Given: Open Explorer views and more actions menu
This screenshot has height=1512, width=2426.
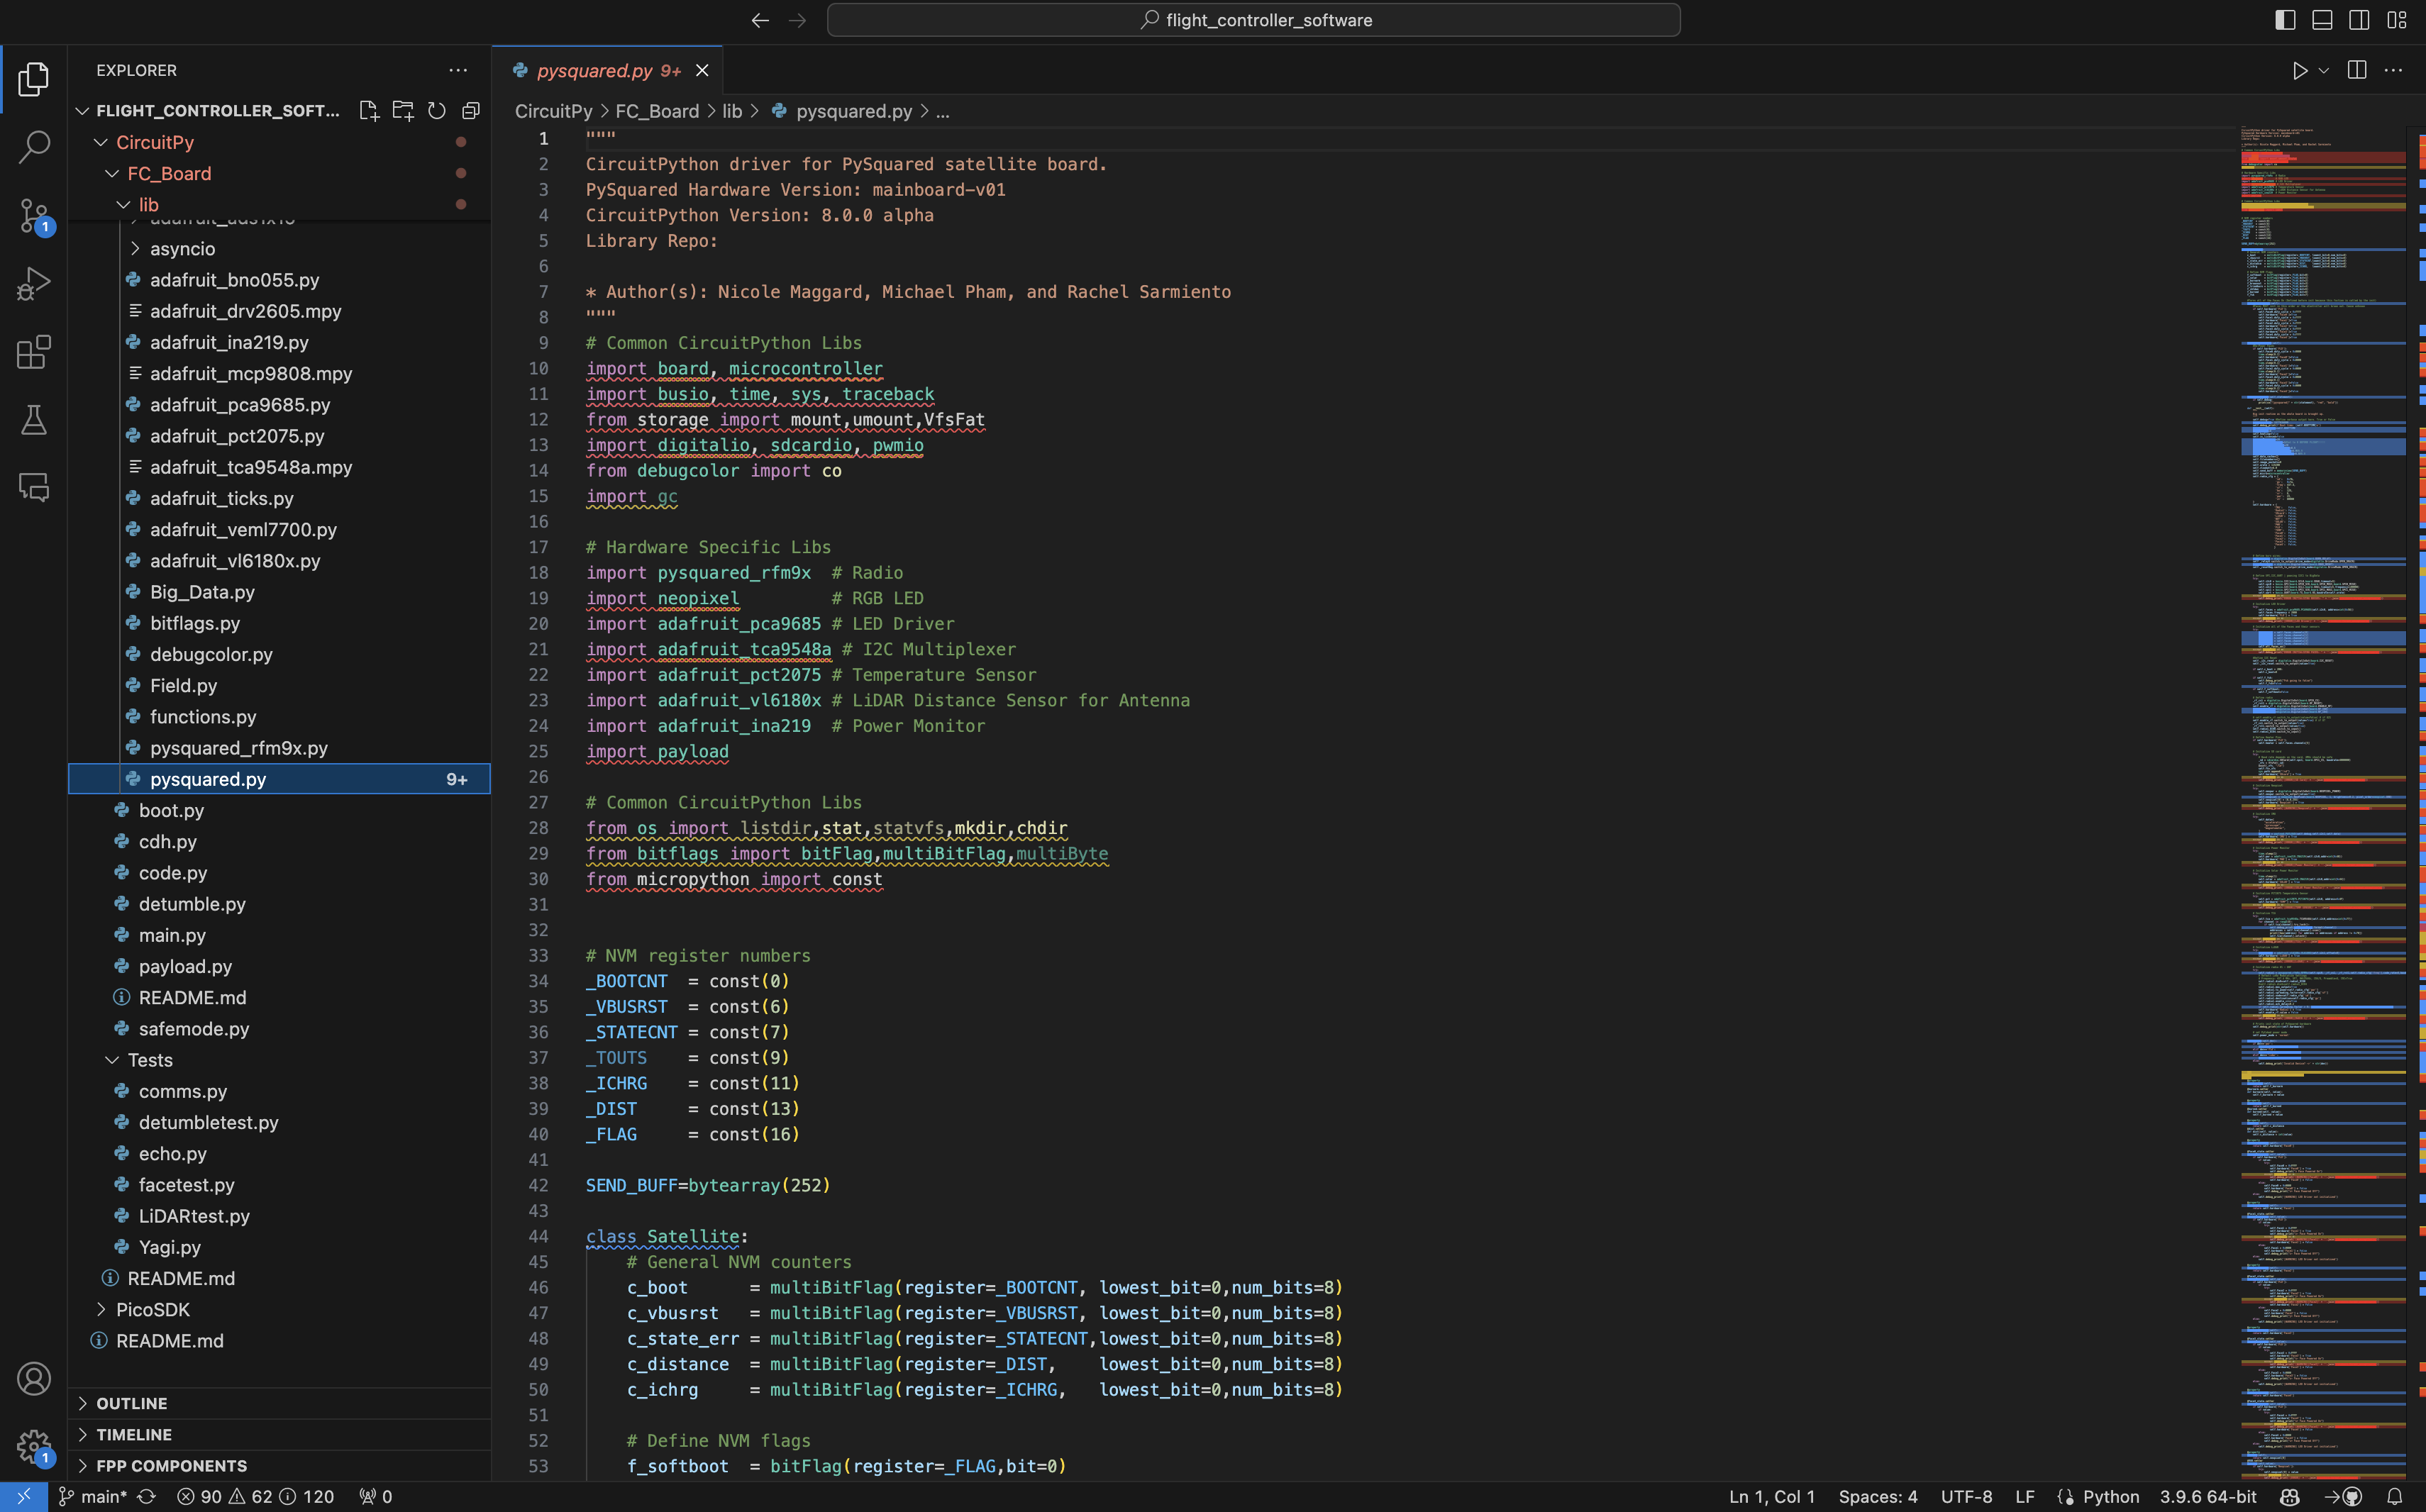Looking at the screenshot, I should point(458,70).
